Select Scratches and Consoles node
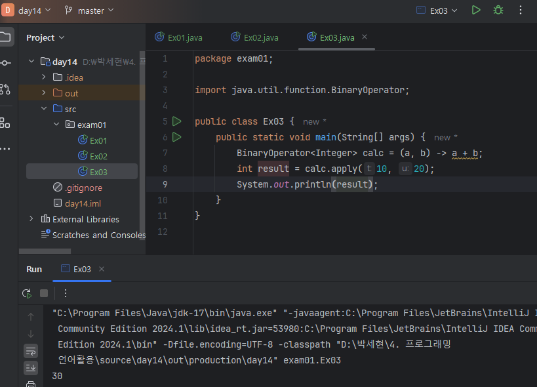This screenshot has width=537, height=387. (99, 235)
